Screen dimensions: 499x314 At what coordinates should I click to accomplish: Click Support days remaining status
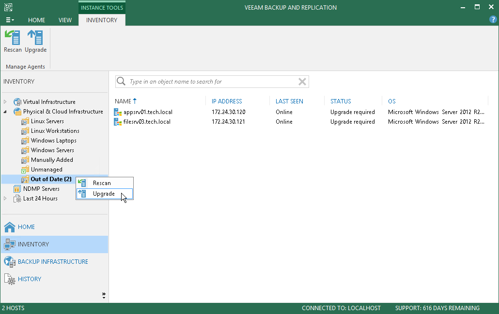click(x=437, y=308)
